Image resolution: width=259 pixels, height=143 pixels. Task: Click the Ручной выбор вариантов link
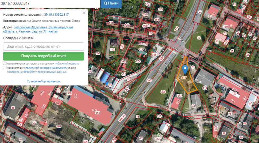pyautogui.click(x=44, y=81)
